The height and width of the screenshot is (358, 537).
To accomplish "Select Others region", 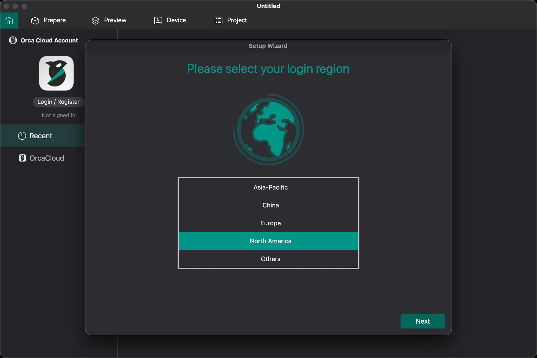I will tap(268, 259).
